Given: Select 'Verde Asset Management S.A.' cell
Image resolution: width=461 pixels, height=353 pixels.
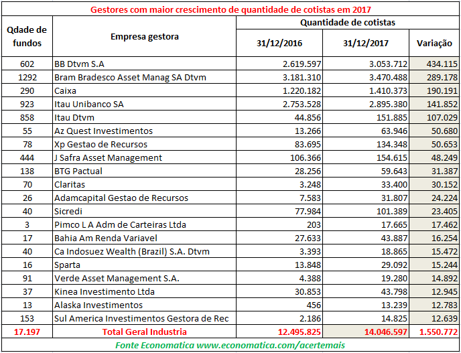Looking at the screenshot, I should point(144,279).
